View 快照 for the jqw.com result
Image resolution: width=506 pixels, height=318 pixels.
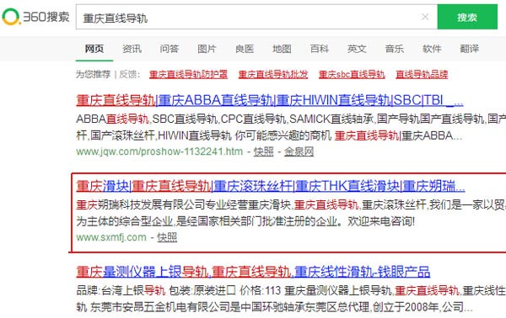pos(263,151)
